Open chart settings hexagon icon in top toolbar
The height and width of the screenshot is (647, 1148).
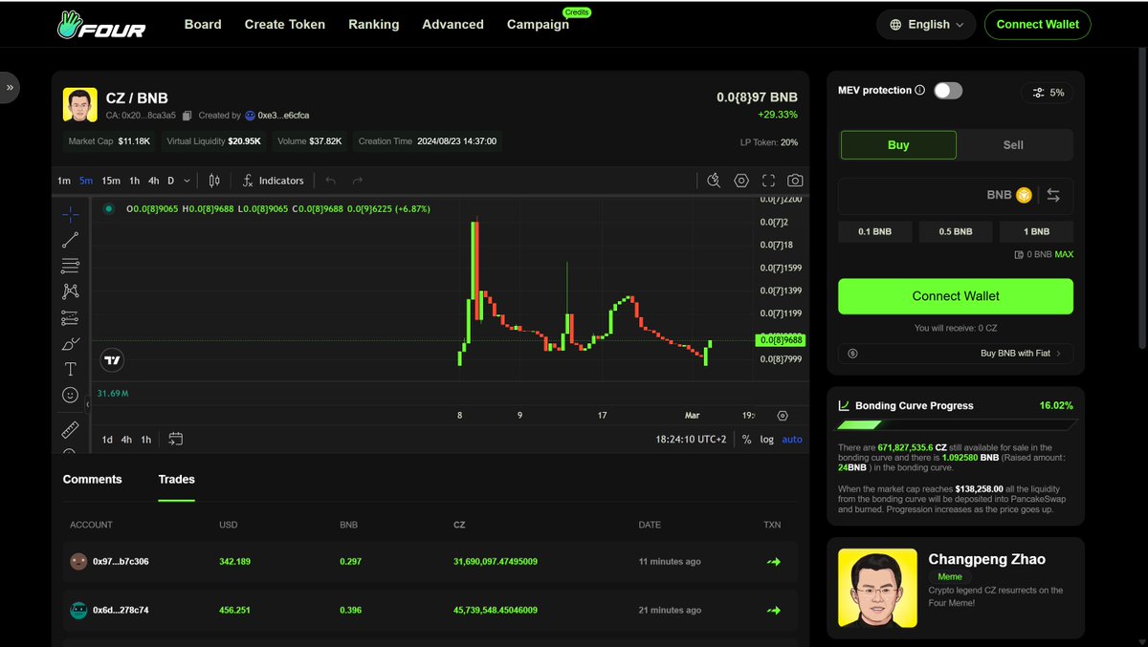[741, 181]
